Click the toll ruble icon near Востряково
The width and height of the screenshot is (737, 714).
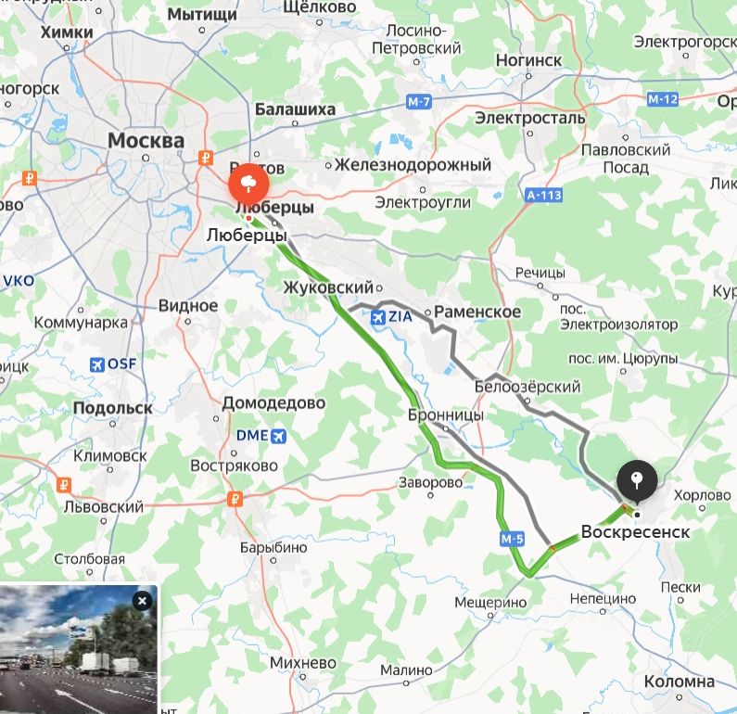(235, 499)
